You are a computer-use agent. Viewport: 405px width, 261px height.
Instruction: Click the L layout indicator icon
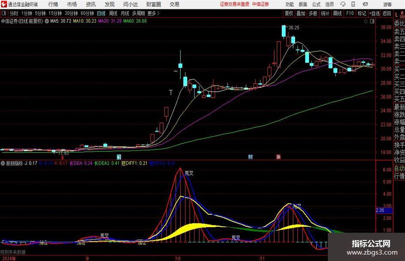click(x=396, y=15)
